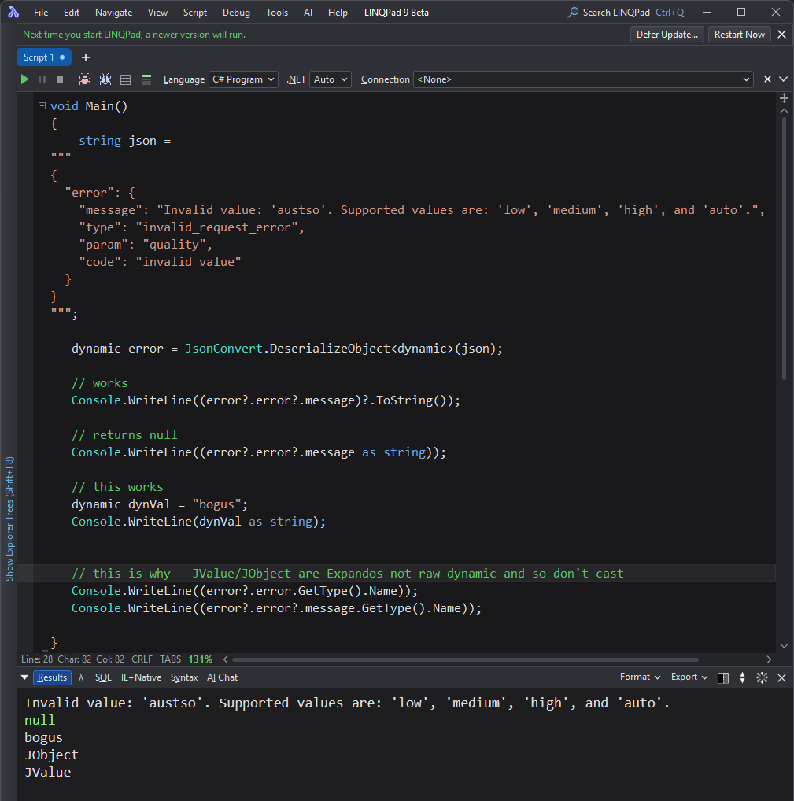The height and width of the screenshot is (801, 794).
Task: Click the up-down arrows results icon
Action: click(742, 678)
